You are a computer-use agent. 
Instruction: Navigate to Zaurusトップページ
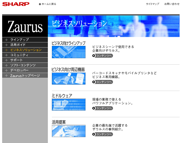25,76
